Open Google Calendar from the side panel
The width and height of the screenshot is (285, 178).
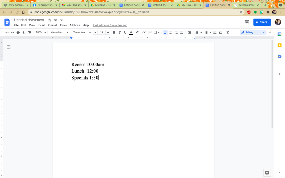point(279,34)
